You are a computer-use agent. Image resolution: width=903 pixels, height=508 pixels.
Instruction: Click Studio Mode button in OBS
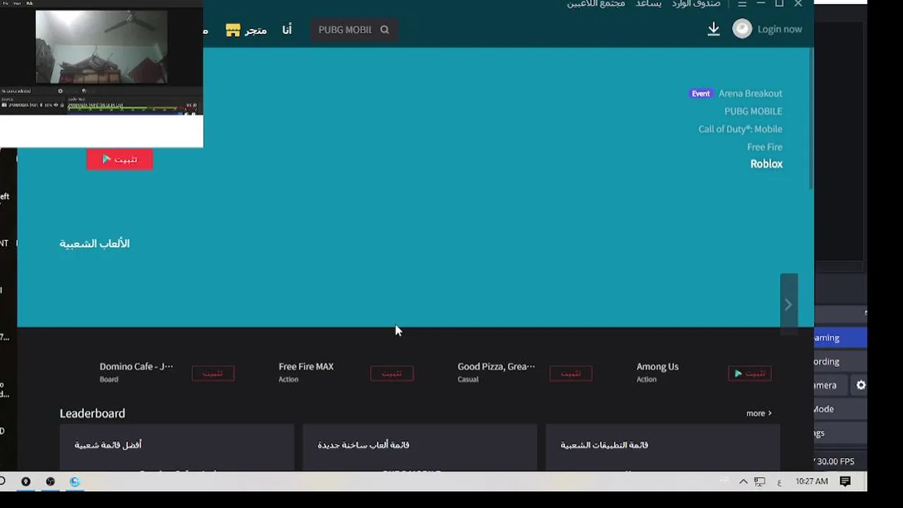[x=840, y=409]
